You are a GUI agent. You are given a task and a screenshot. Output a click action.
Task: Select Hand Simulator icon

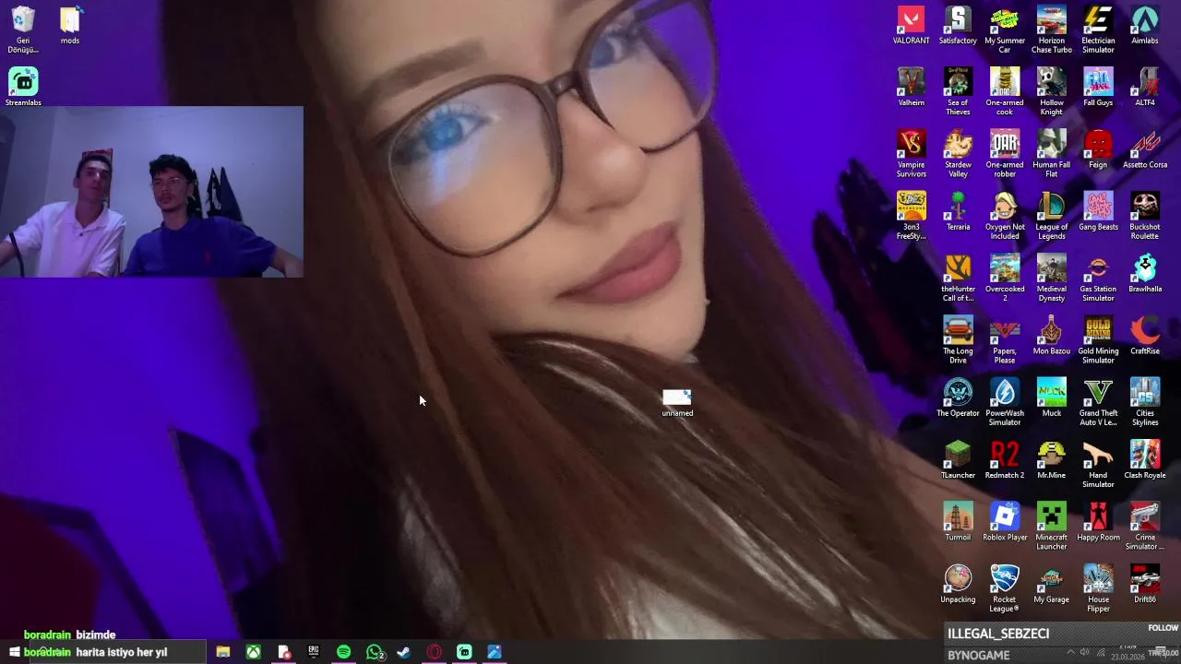(x=1098, y=463)
